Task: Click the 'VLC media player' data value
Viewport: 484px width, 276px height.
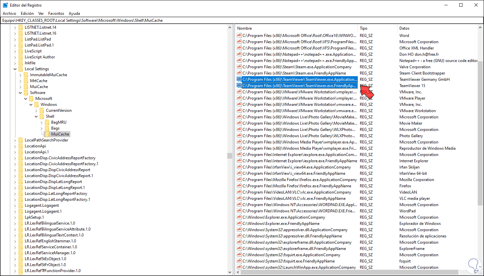Action: 415,199
